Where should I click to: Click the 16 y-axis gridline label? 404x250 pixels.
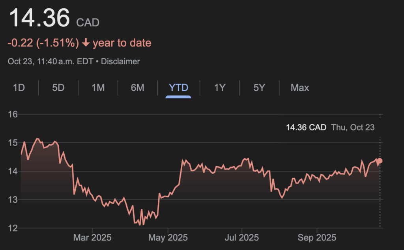point(13,114)
